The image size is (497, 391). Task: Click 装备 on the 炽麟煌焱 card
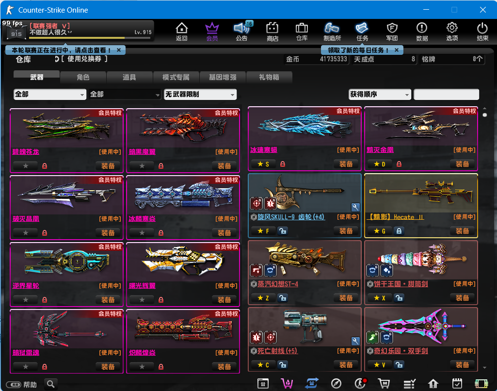pyautogui.click(x=224, y=367)
